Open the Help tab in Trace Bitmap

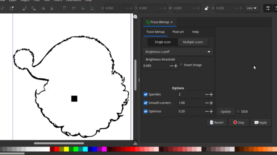pyautogui.click(x=195, y=32)
